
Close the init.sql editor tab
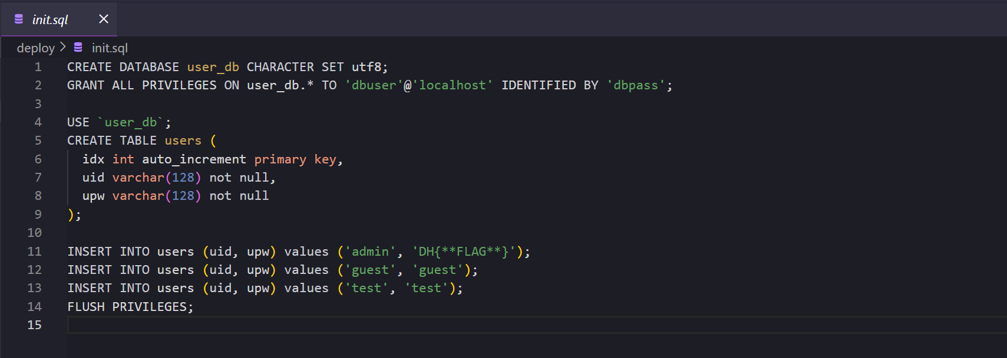(104, 19)
